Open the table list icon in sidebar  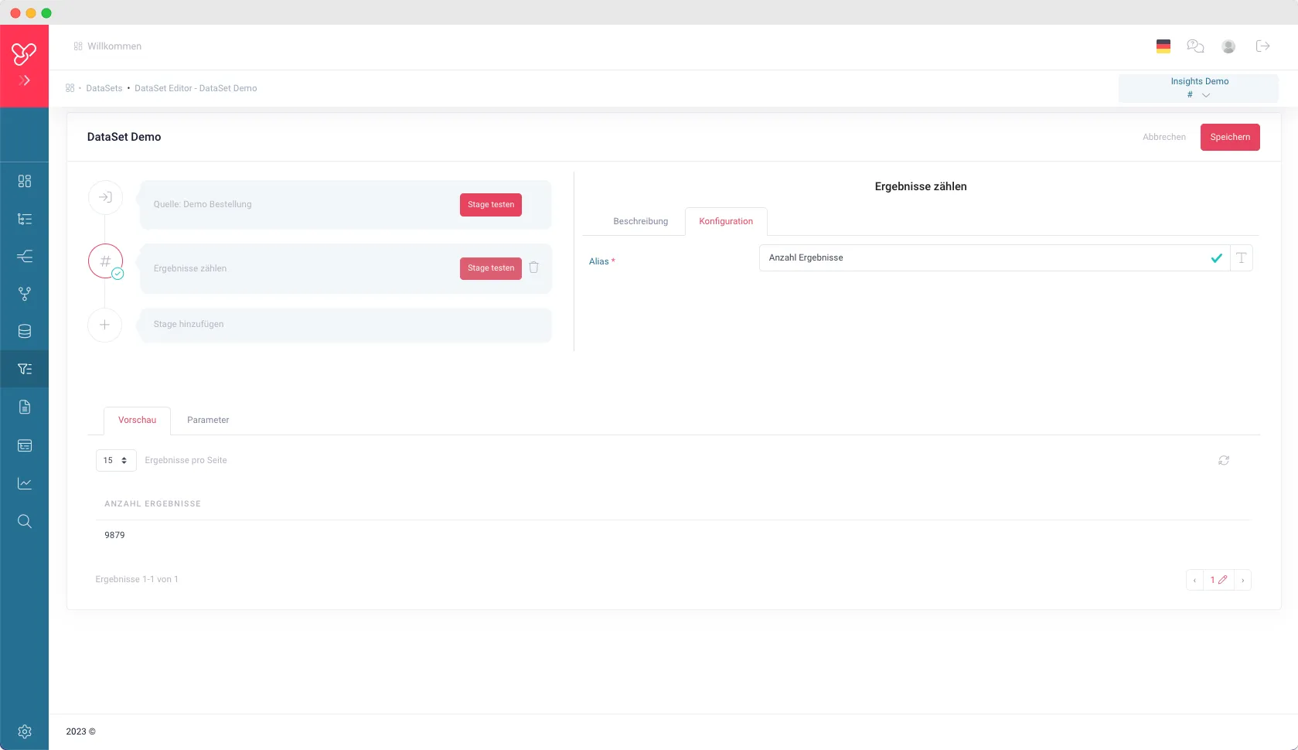25,445
